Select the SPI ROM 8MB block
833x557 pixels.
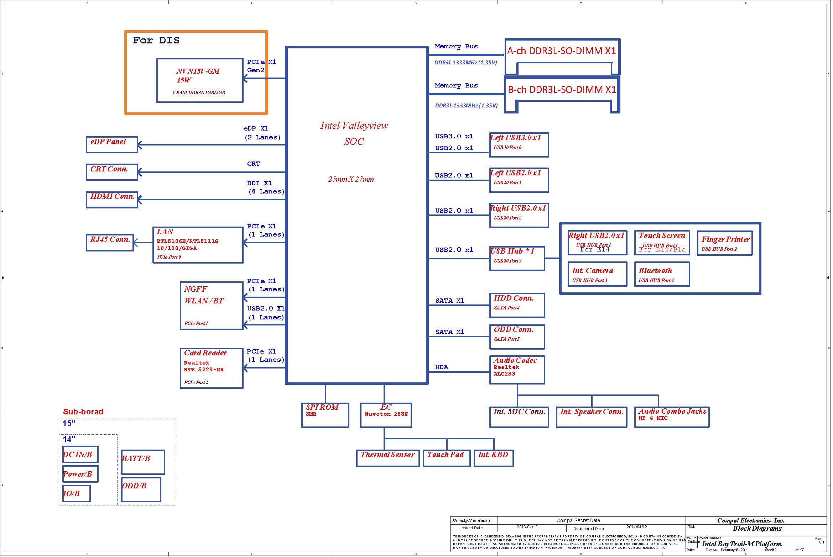click(x=326, y=416)
